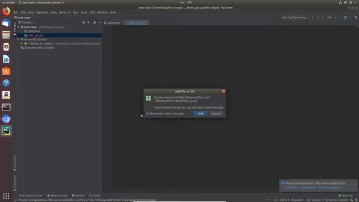Open the VCS menu
359x202 pixels.
coord(92,12)
